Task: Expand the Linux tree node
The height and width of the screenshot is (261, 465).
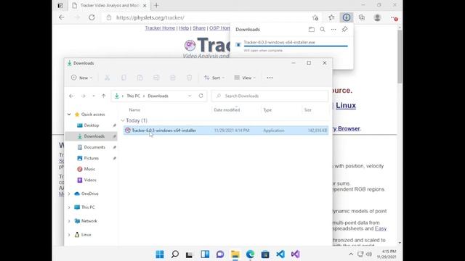Action: coord(69,235)
